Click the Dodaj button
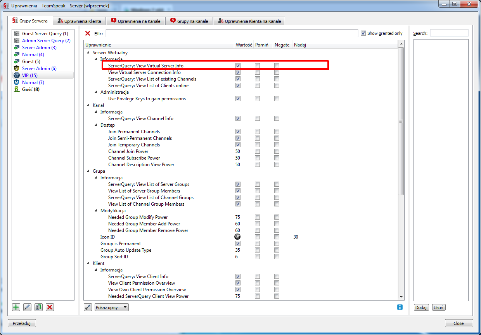Image resolution: width=481 pixels, height=335 pixels. click(x=421, y=308)
